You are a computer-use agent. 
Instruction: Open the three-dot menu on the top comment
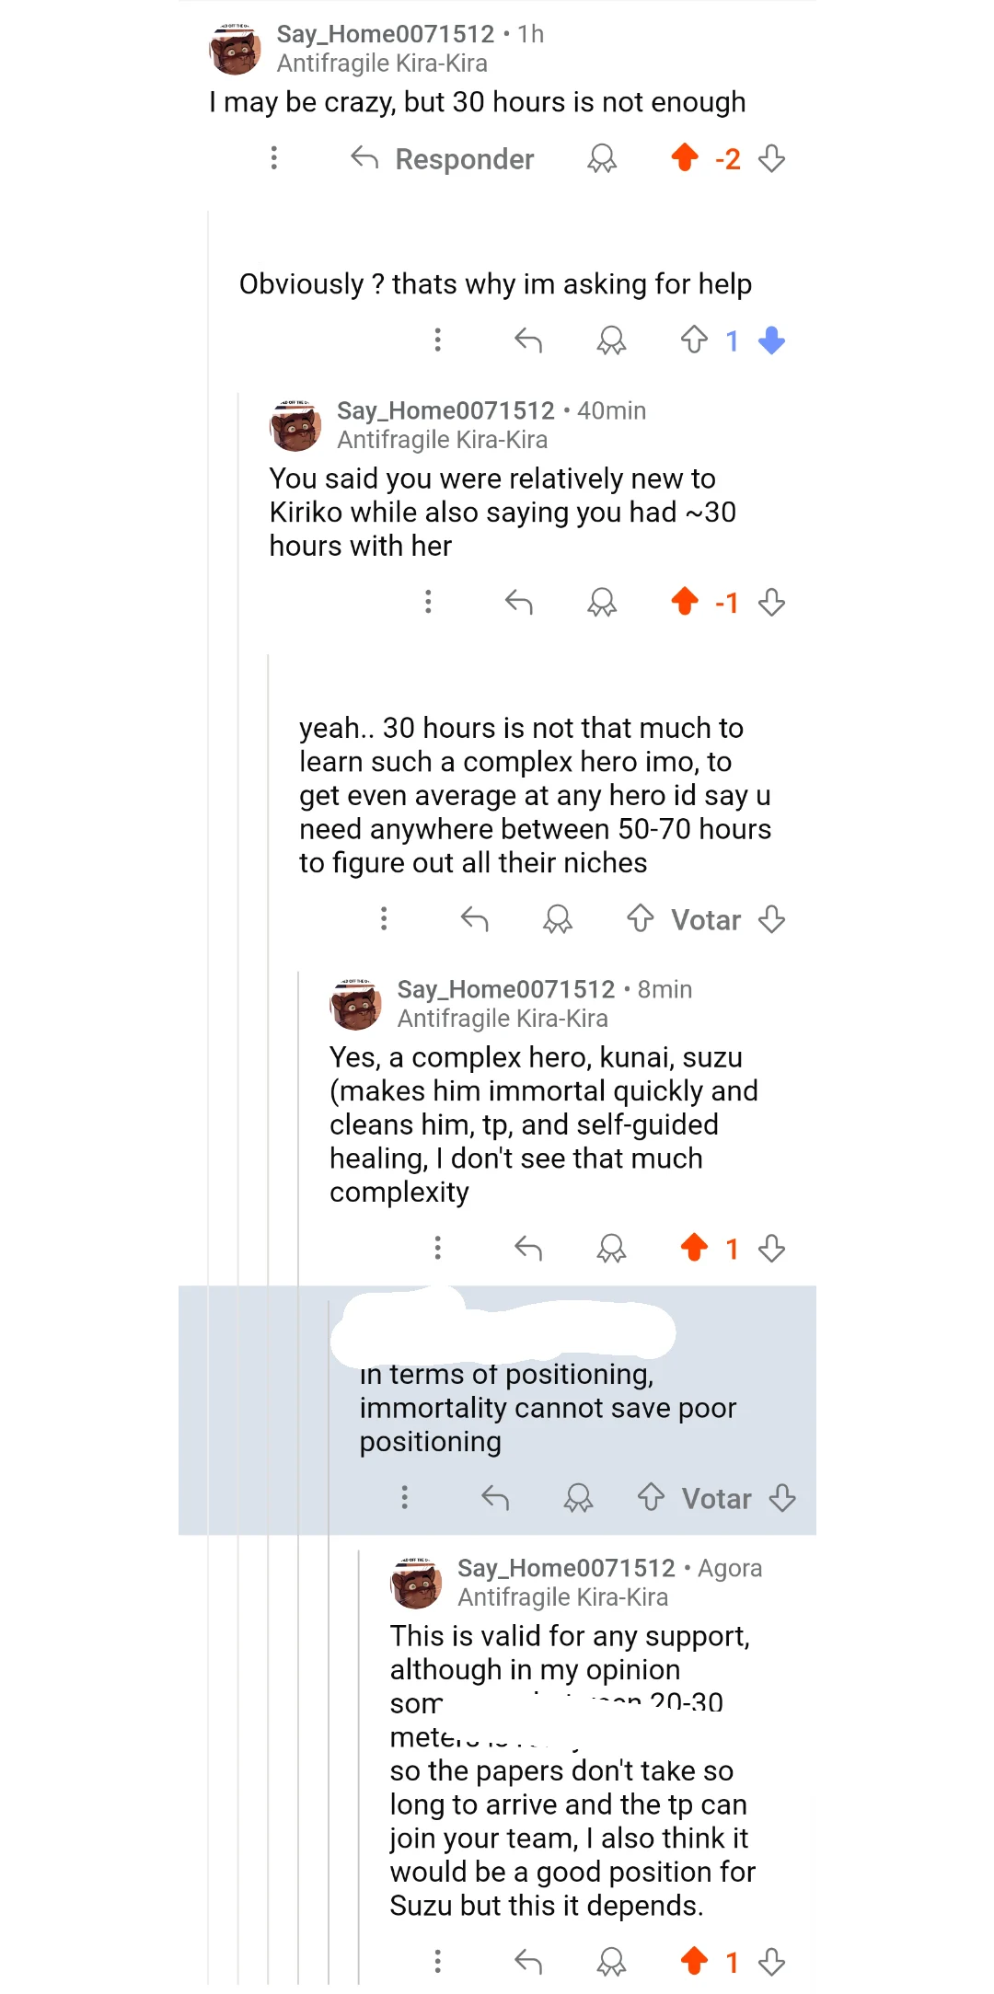[273, 158]
